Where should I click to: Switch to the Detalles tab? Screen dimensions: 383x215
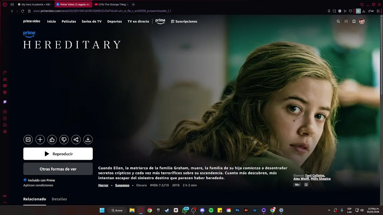click(x=59, y=199)
